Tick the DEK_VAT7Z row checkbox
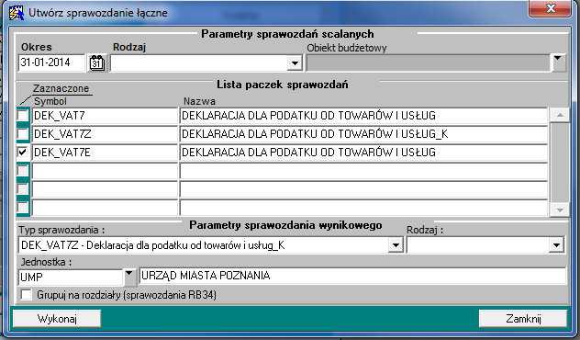 click(23, 134)
